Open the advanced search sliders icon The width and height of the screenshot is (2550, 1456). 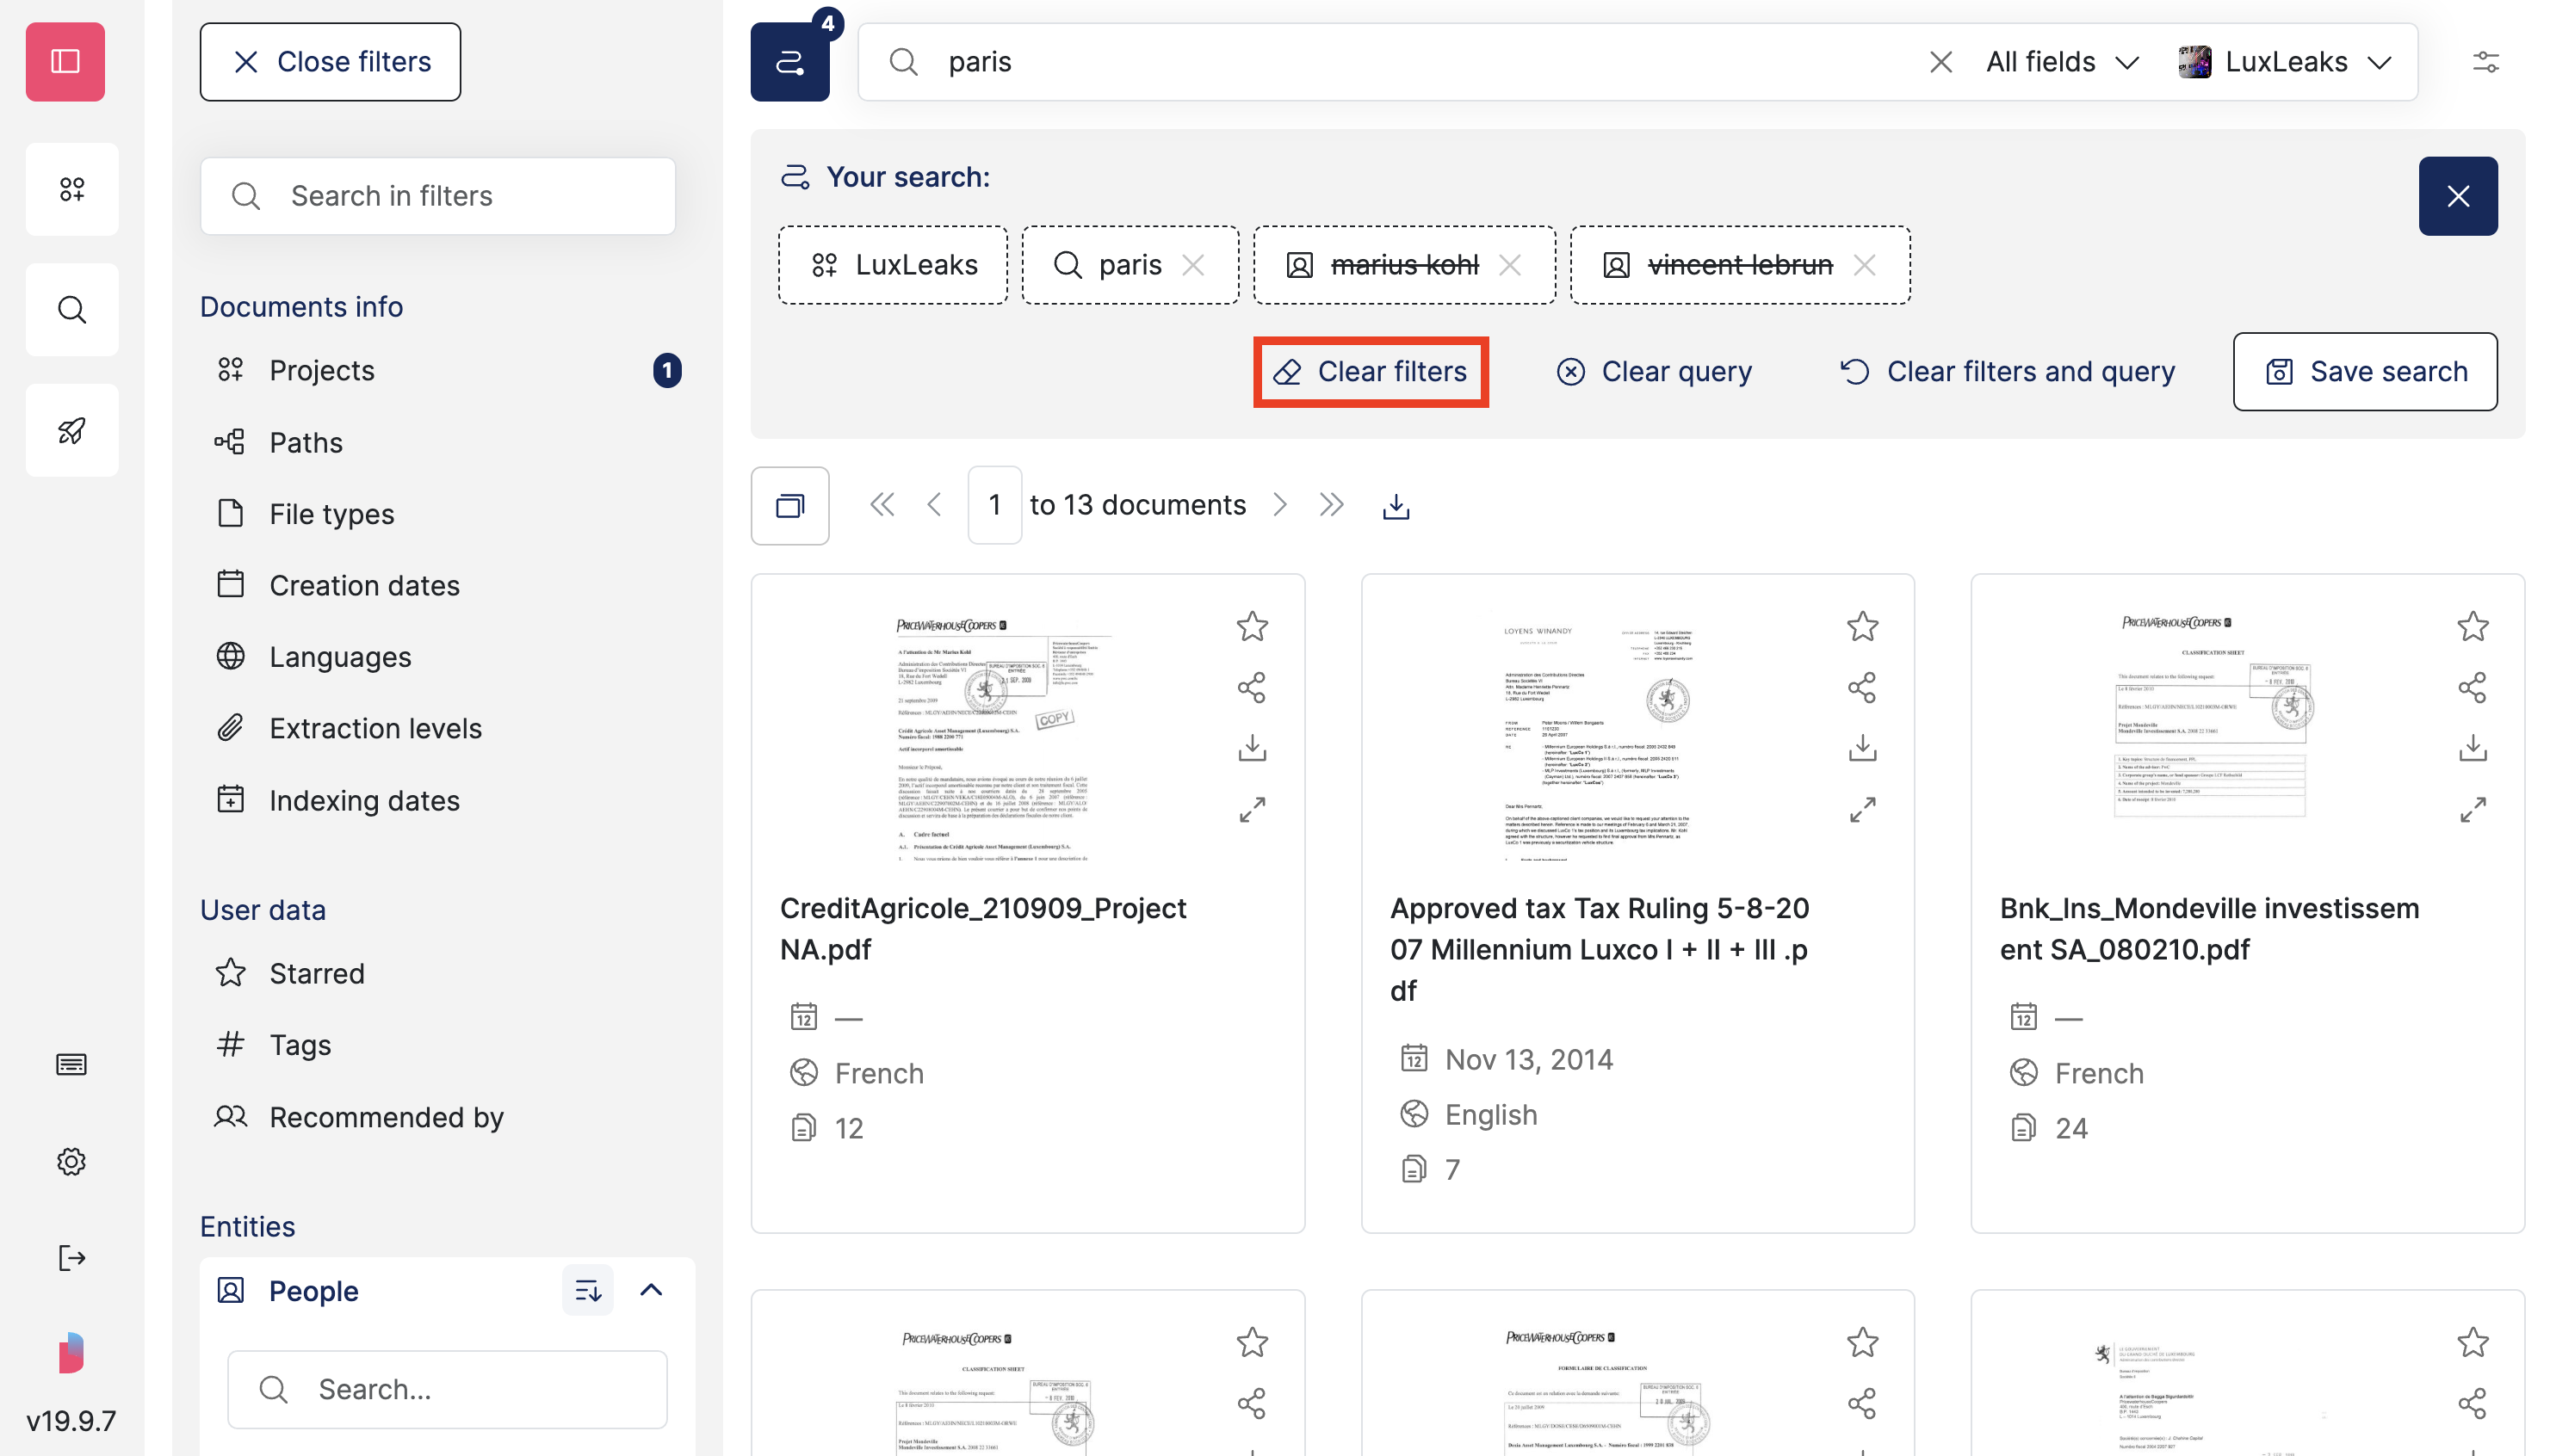2487,62
